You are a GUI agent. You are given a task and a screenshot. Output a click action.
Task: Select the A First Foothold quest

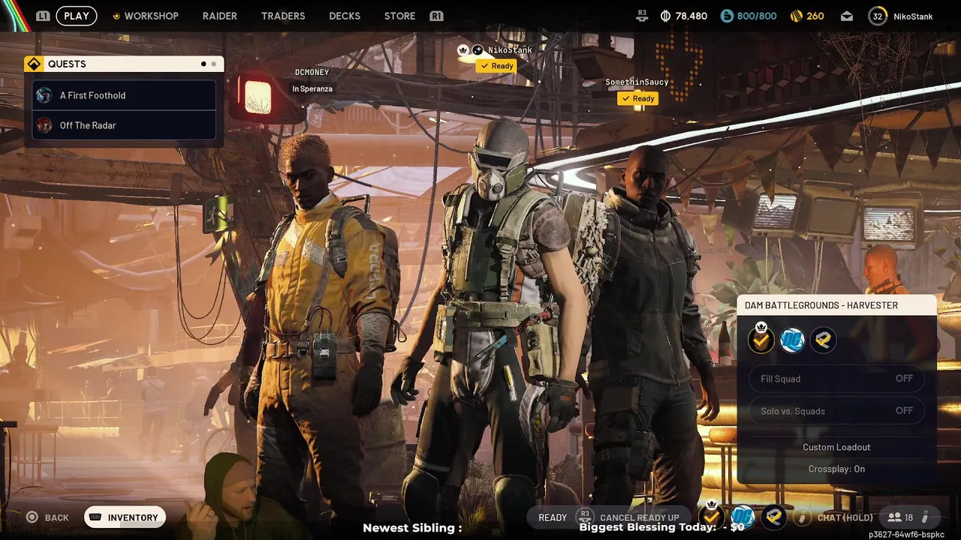point(124,95)
